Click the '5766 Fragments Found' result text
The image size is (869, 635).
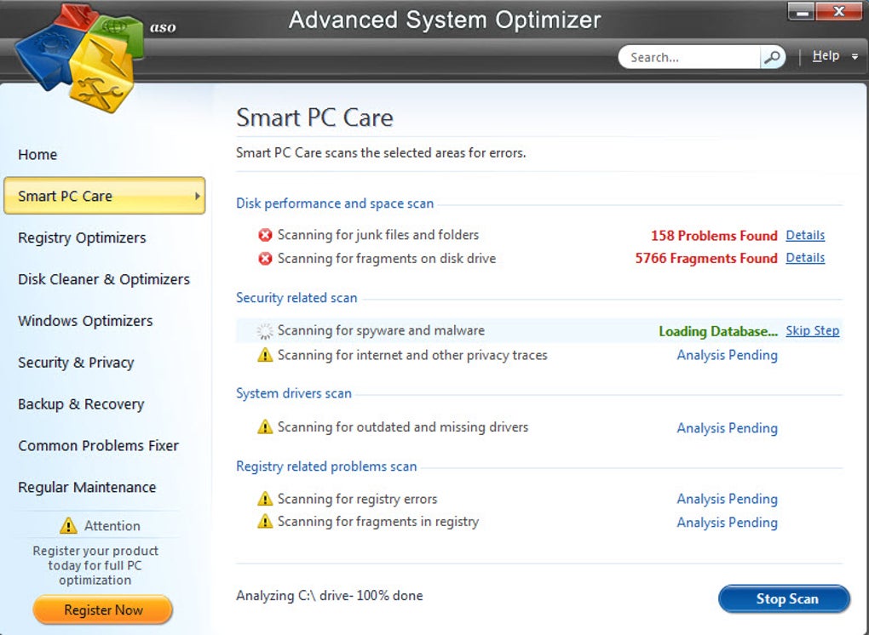(x=706, y=258)
